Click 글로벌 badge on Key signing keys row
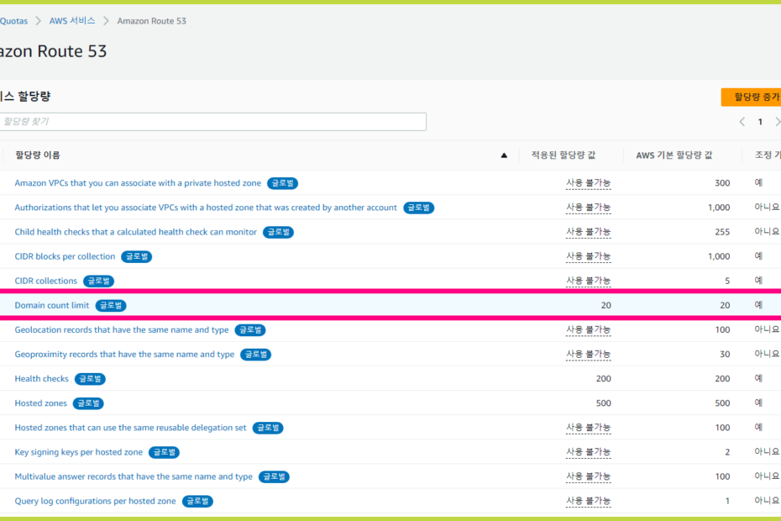The image size is (781, 521). pos(164,452)
